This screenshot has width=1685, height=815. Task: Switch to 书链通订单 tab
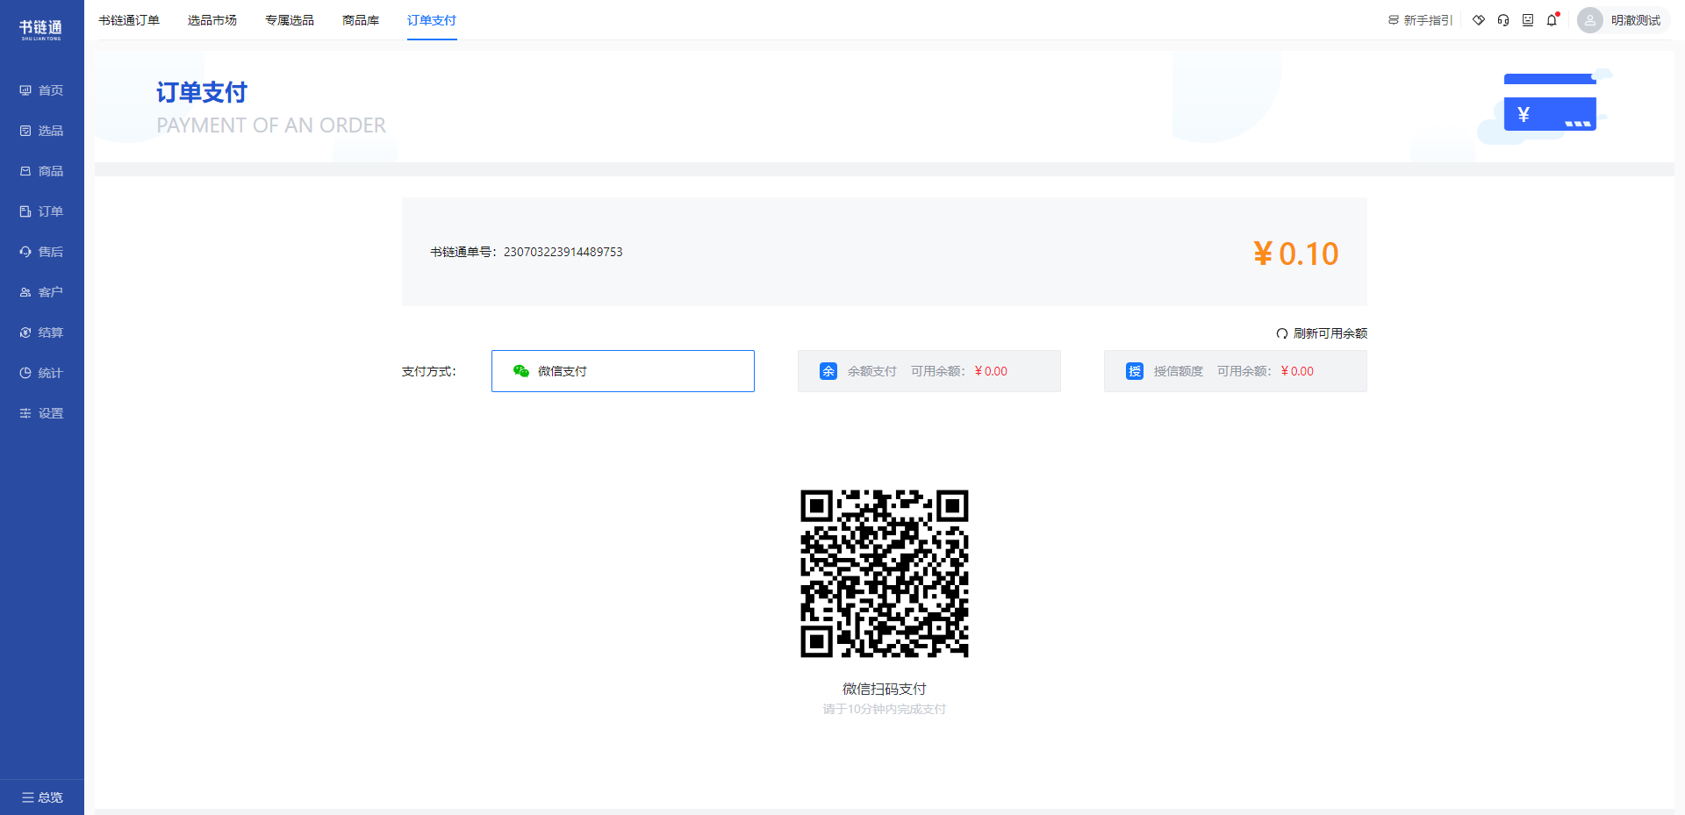pos(129,20)
